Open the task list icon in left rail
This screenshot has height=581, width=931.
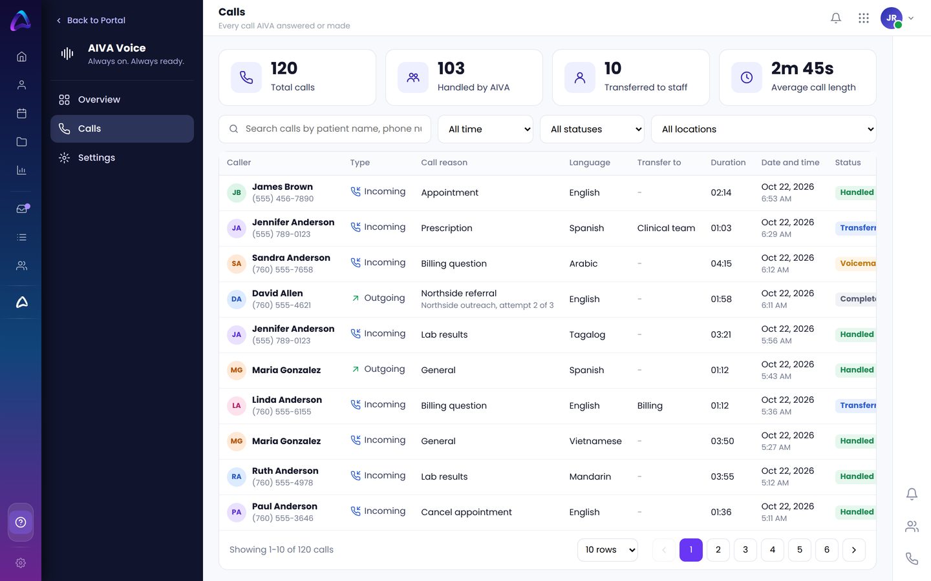coord(21,238)
